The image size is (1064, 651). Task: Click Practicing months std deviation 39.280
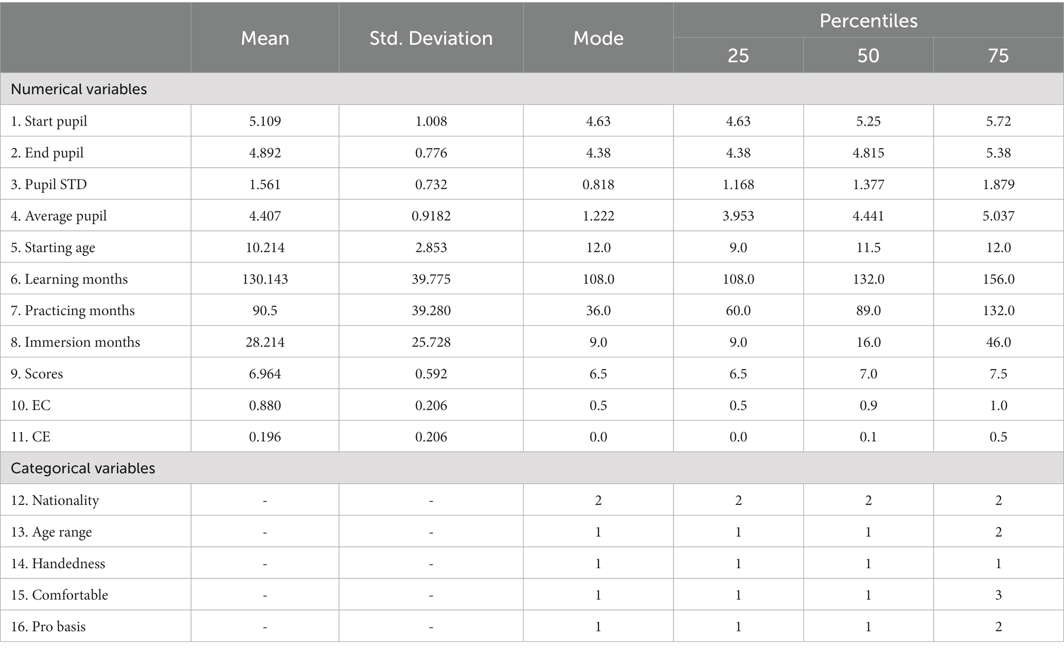pyautogui.click(x=431, y=311)
